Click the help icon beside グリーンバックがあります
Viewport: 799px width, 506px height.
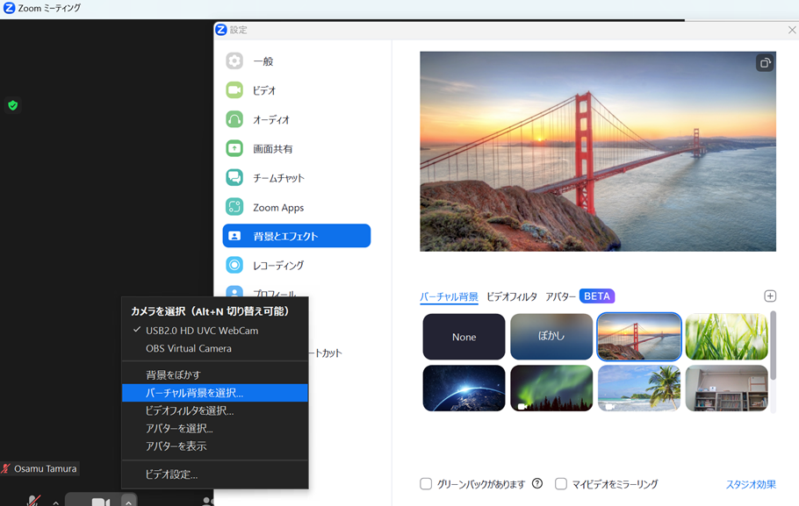[537, 484]
